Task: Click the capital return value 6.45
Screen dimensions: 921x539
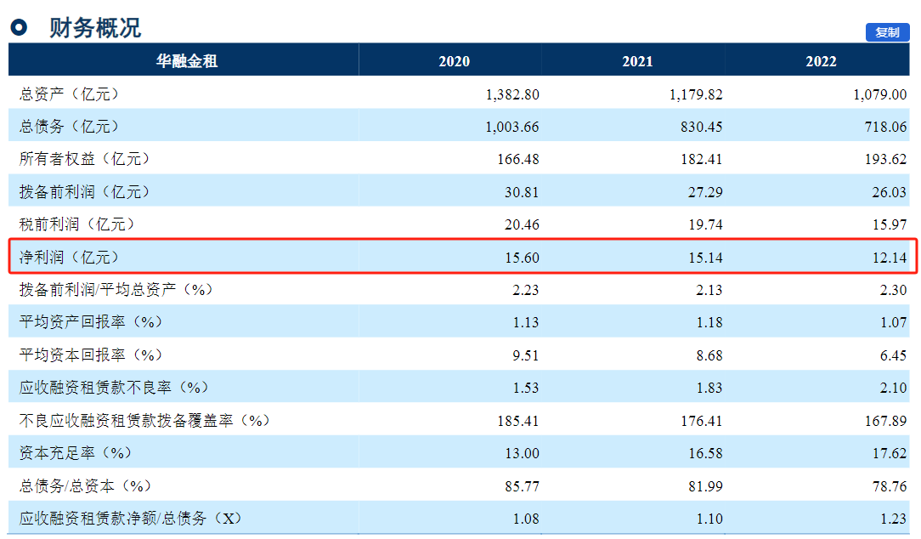Action: (x=894, y=355)
